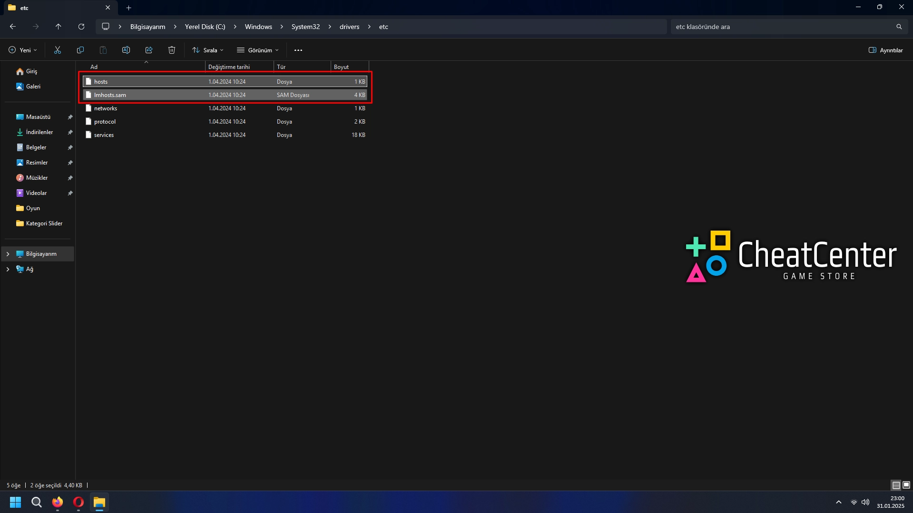The height and width of the screenshot is (513, 913).
Task: Click the Share icon in toolbar
Action: [149, 50]
